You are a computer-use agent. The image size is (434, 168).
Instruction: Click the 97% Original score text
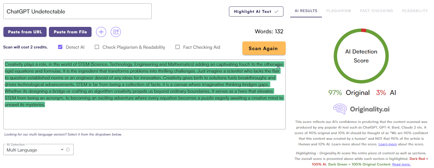[349, 93]
